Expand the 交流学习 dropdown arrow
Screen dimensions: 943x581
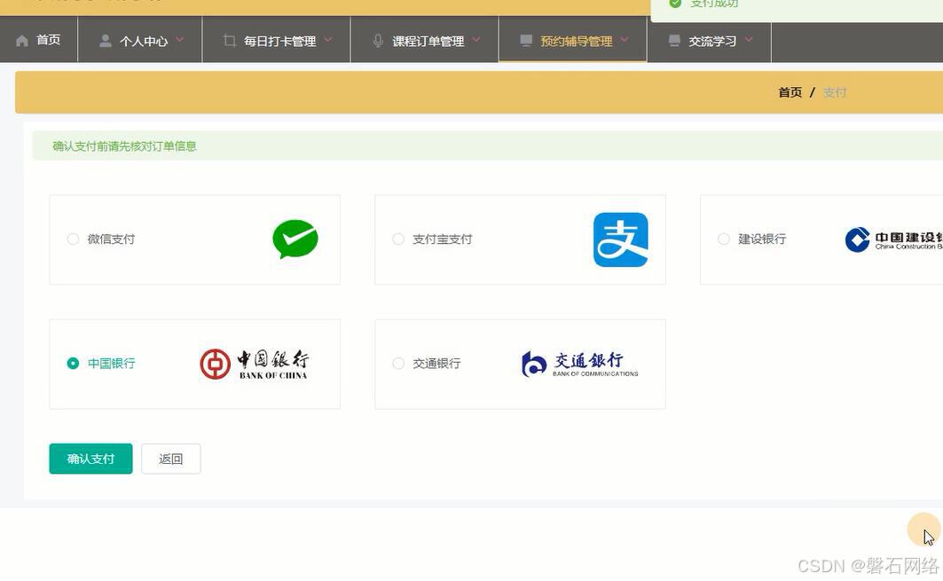pos(749,40)
